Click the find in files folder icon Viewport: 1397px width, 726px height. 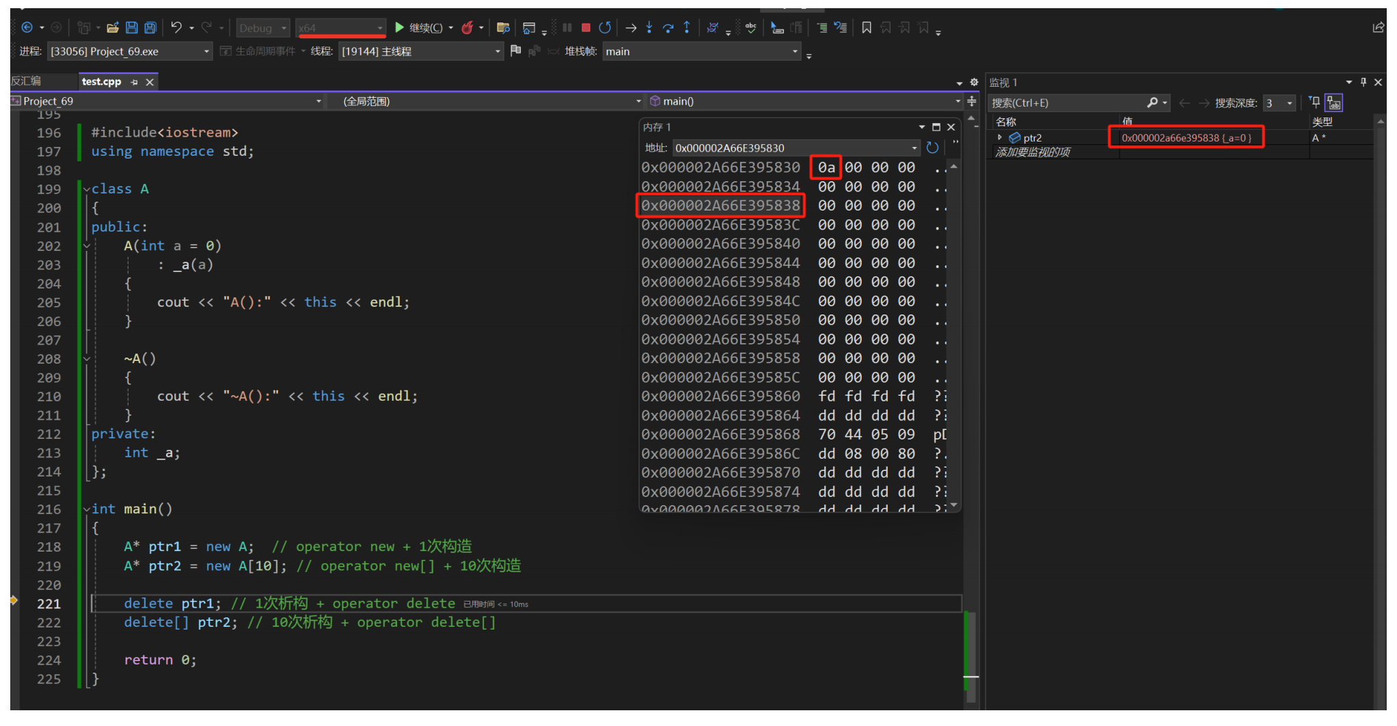pyautogui.click(x=503, y=28)
